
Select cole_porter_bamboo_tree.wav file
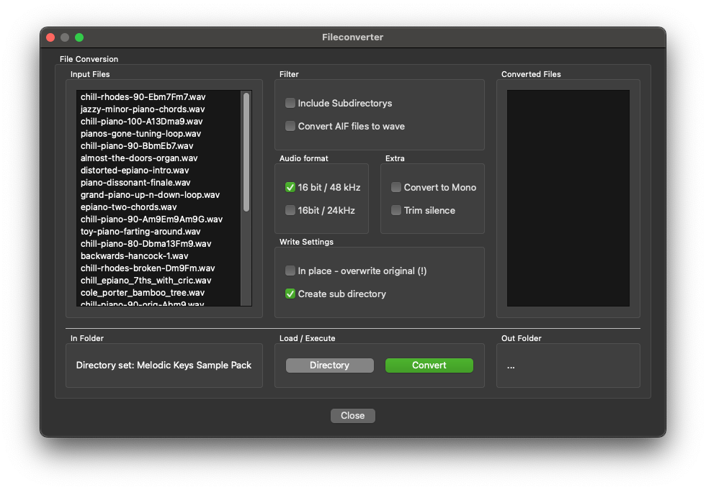click(x=142, y=293)
